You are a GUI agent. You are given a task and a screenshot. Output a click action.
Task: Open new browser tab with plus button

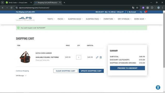coord(64,3)
